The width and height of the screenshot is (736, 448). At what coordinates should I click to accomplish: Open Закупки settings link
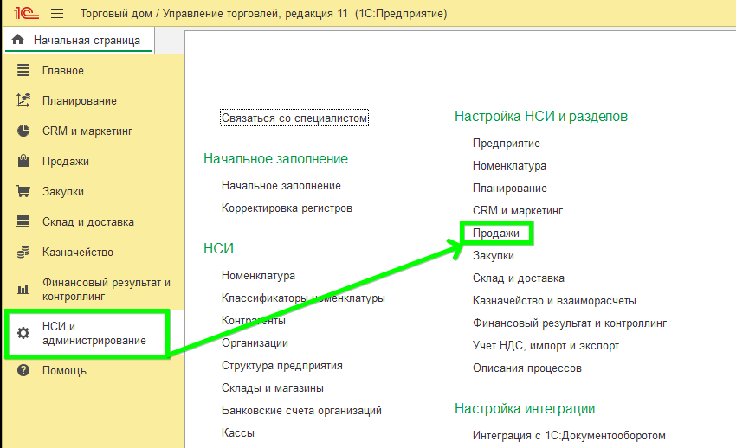click(x=494, y=255)
